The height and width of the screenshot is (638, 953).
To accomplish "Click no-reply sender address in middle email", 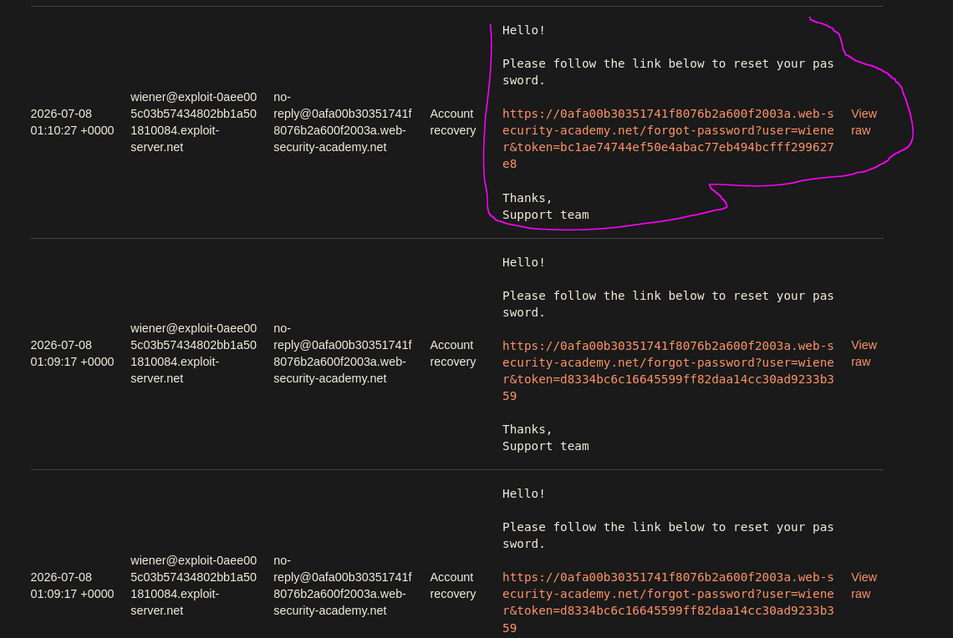I will [x=342, y=353].
